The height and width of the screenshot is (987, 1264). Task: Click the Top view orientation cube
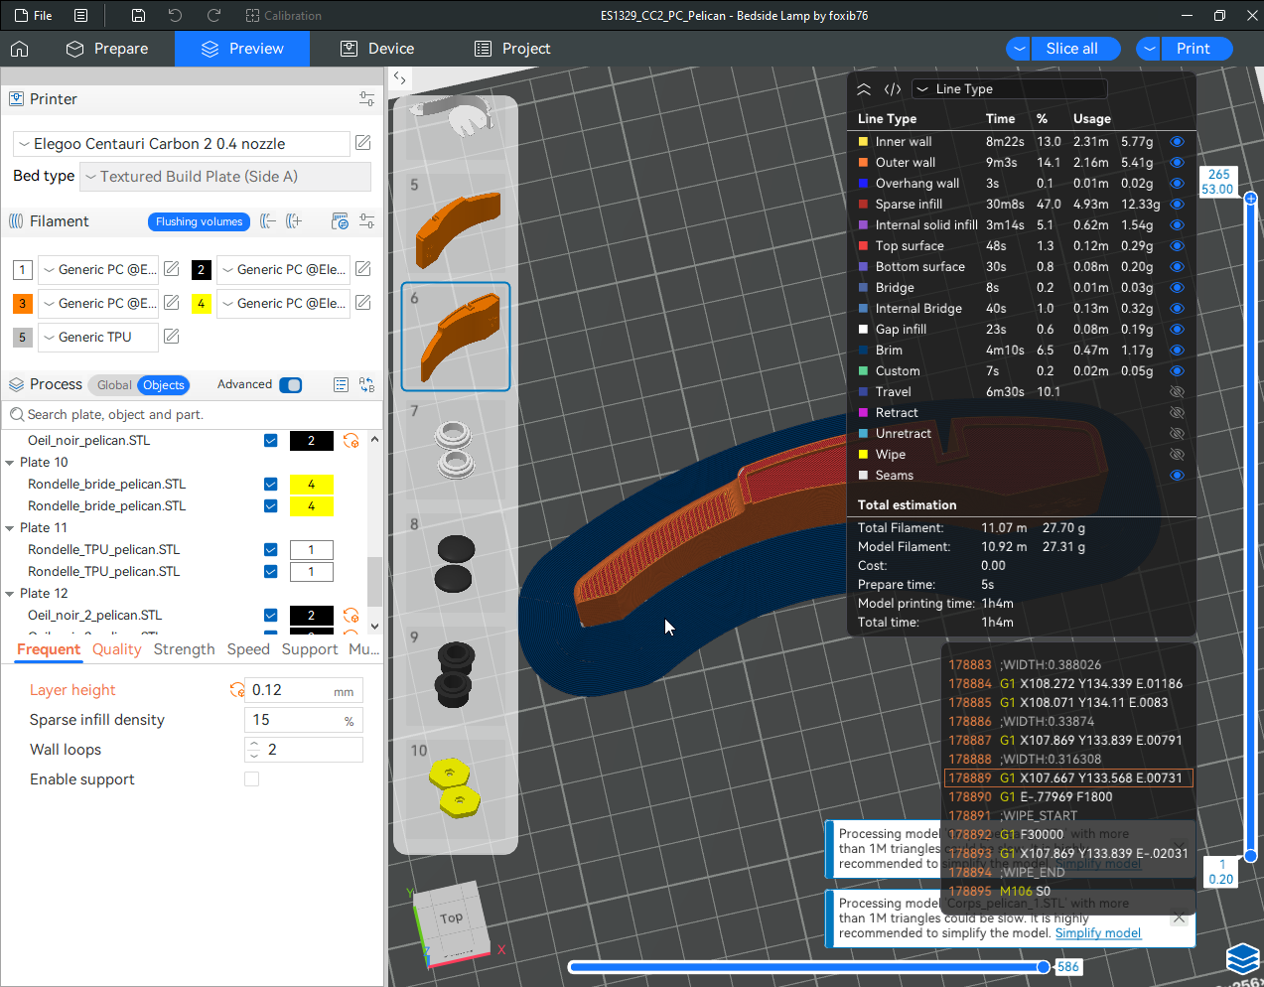(x=452, y=918)
